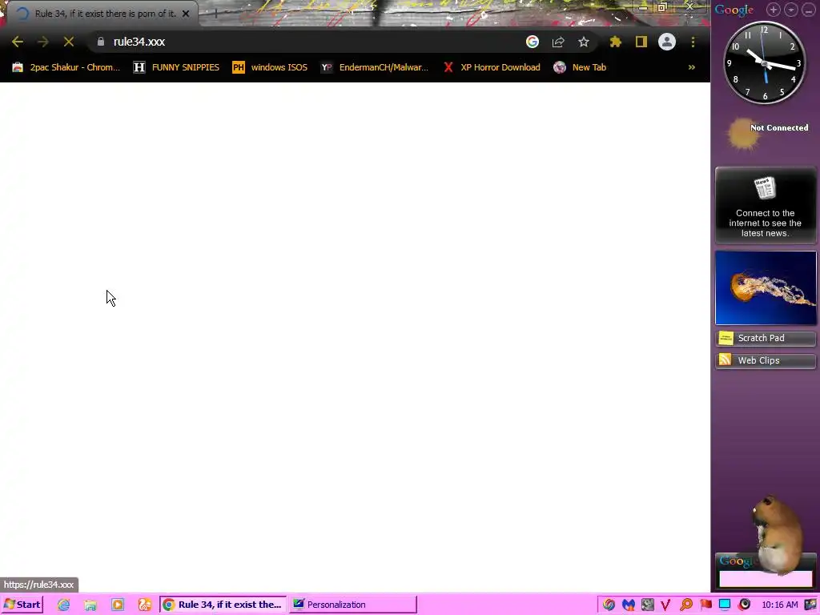This screenshot has width=820, height=615.
Task: Bookmark this page with the star icon
Action: point(584,42)
